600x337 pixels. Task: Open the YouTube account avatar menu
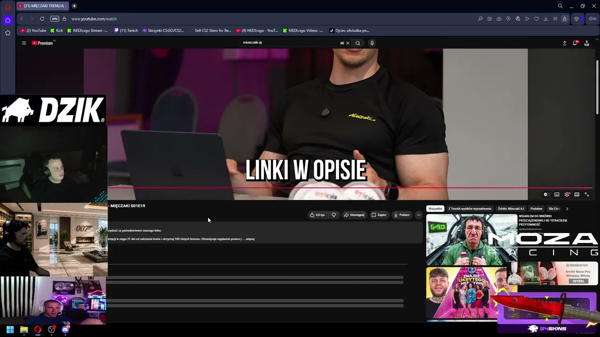coord(586,43)
